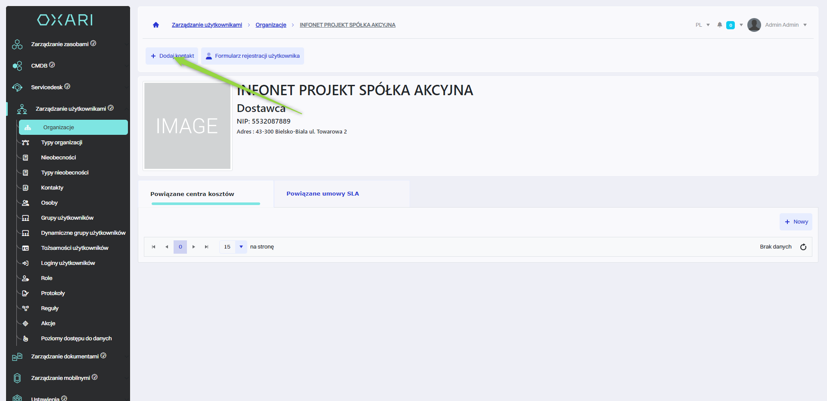
Task: Open the PL language dropdown
Action: point(703,25)
